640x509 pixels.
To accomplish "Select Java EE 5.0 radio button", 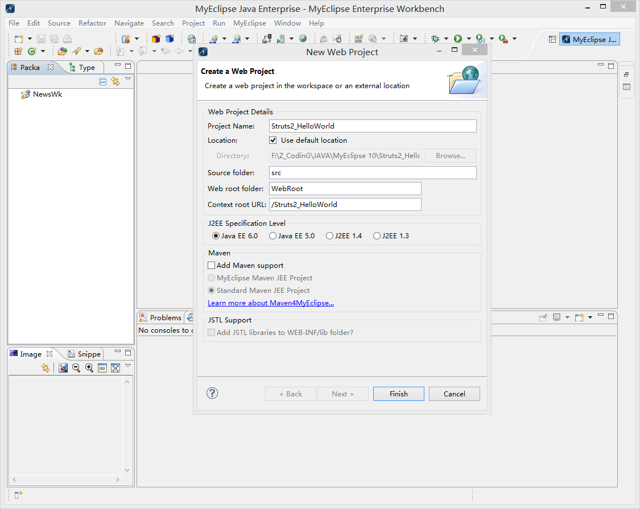I will click(x=272, y=236).
